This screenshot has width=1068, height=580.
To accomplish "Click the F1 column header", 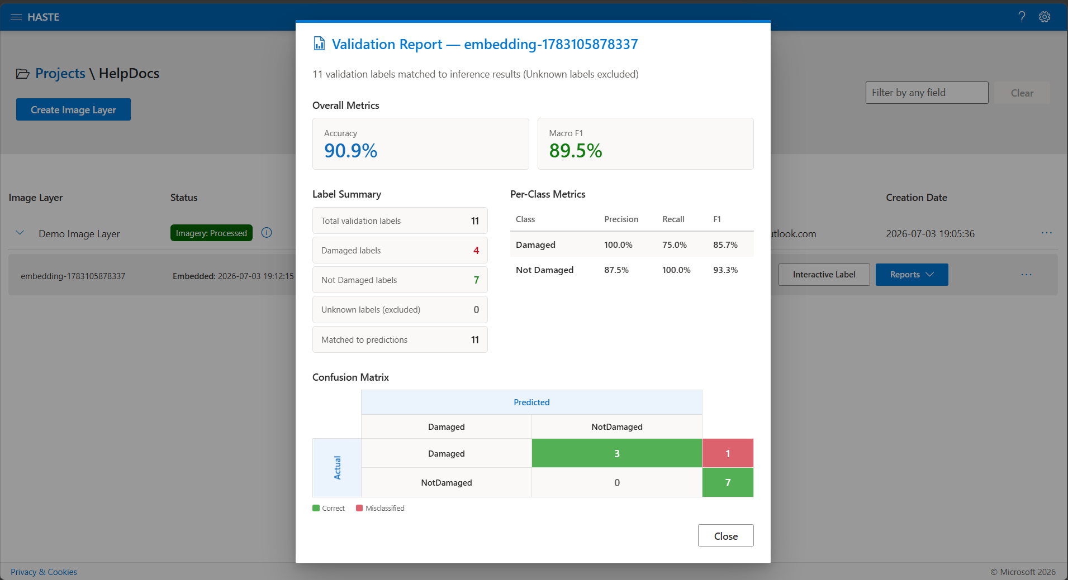I will (x=717, y=219).
